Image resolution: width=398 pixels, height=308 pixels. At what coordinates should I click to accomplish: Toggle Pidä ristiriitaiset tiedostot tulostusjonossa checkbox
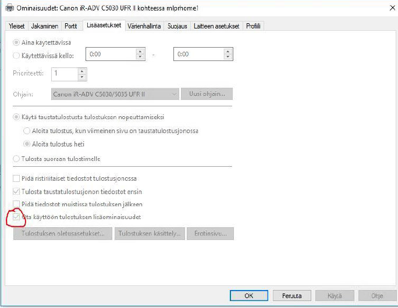[x=17, y=178]
